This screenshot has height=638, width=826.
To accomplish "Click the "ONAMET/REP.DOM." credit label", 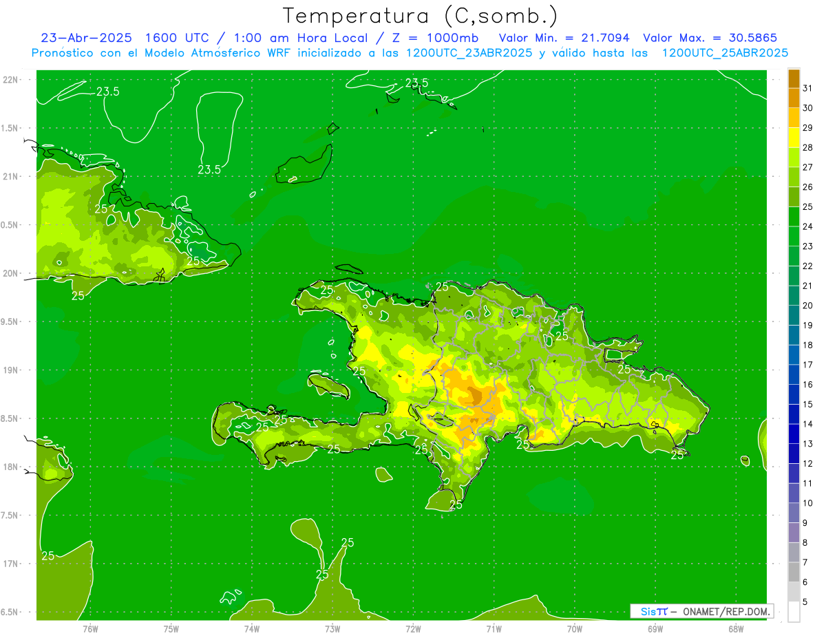I will tap(727, 611).
